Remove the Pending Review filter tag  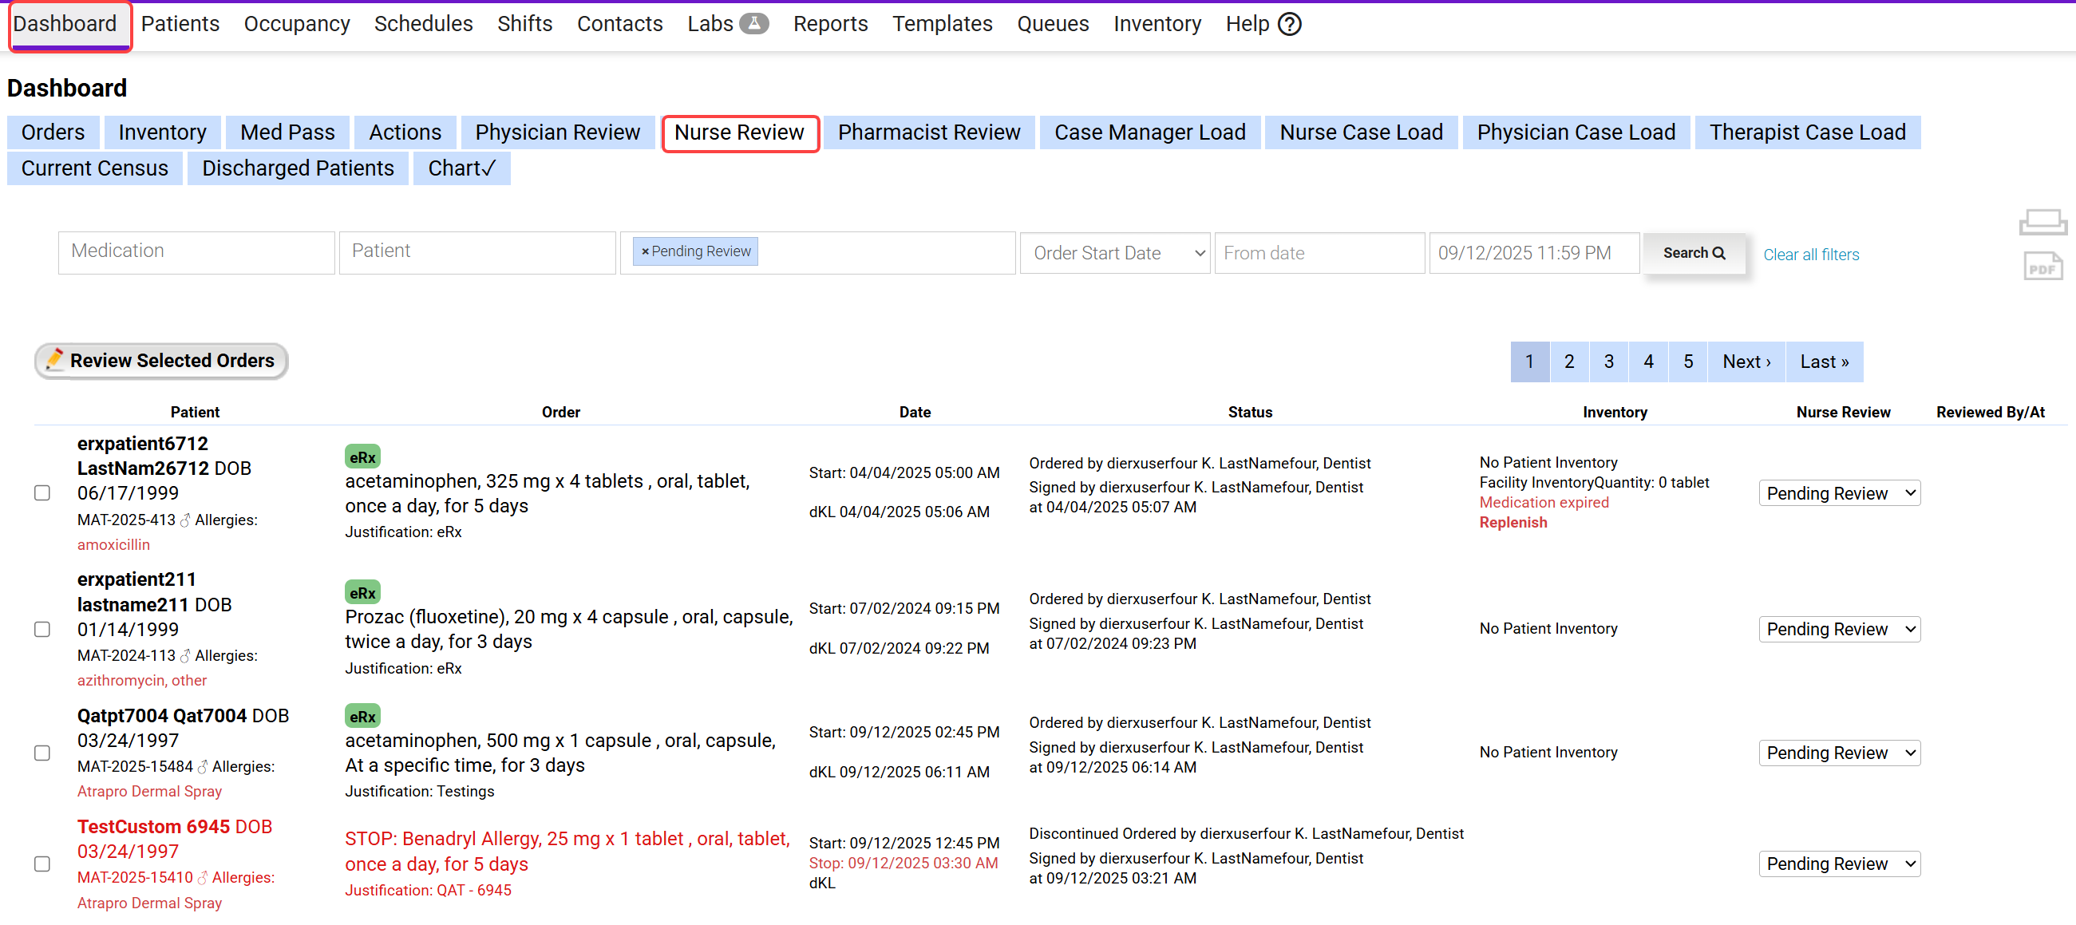click(x=645, y=252)
